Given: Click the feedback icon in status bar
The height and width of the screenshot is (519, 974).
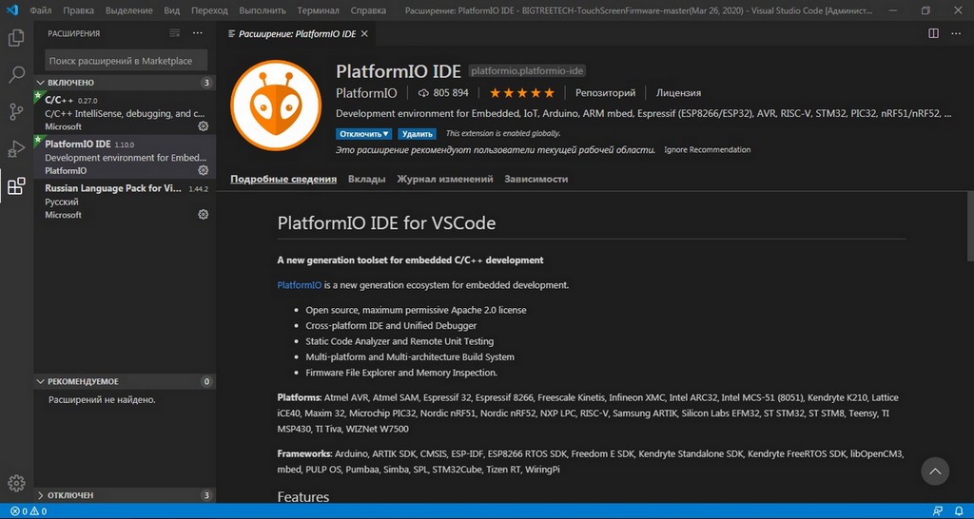Looking at the screenshot, I should pos(938,511).
